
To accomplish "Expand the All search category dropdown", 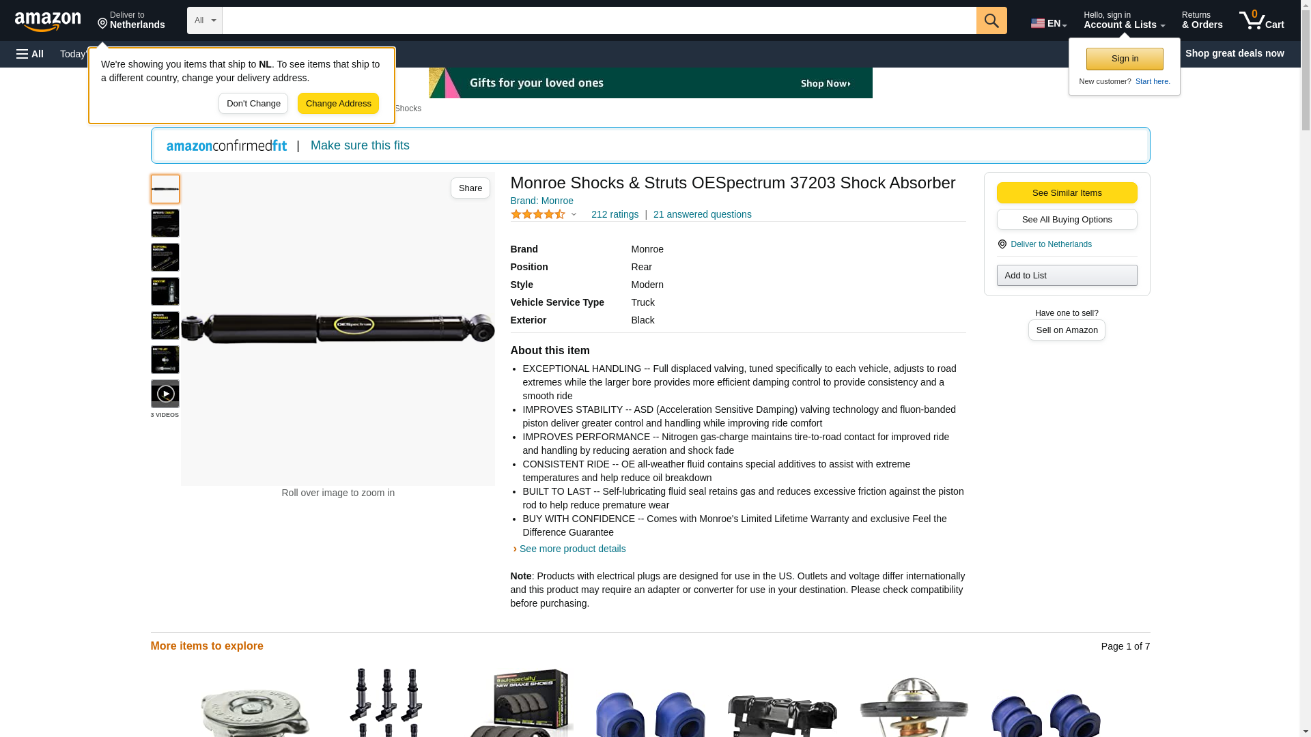I will pyautogui.click(x=205, y=20).
